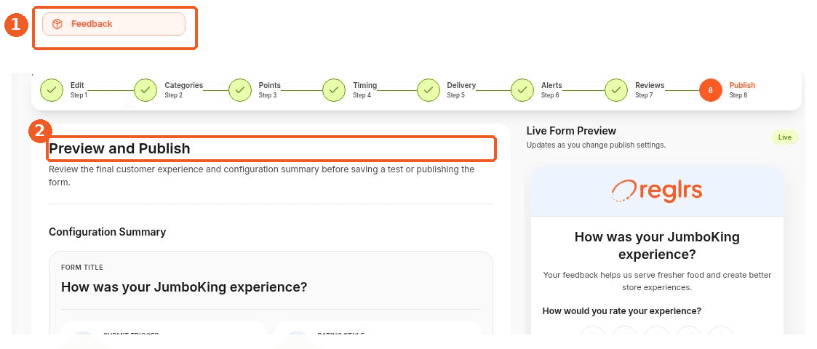Viewport: 817px width, 349px height.
Task: Go to the Edit step checkmark
Action: pos(51,90)
